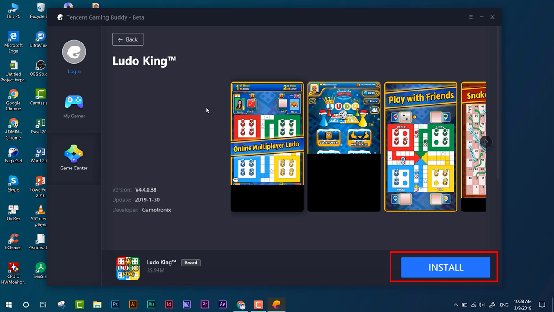
Task: Open Photoshop from the taskbar
Action: tap(115, 305)
